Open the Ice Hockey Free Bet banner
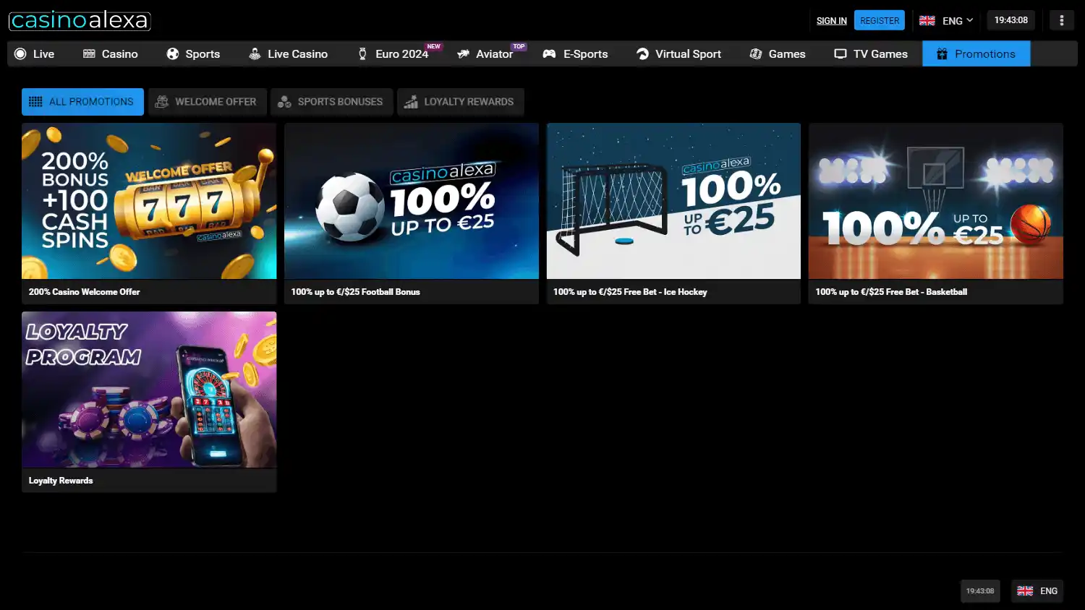Viewport: 1085px width, 610px height. (x=673, y=201)
